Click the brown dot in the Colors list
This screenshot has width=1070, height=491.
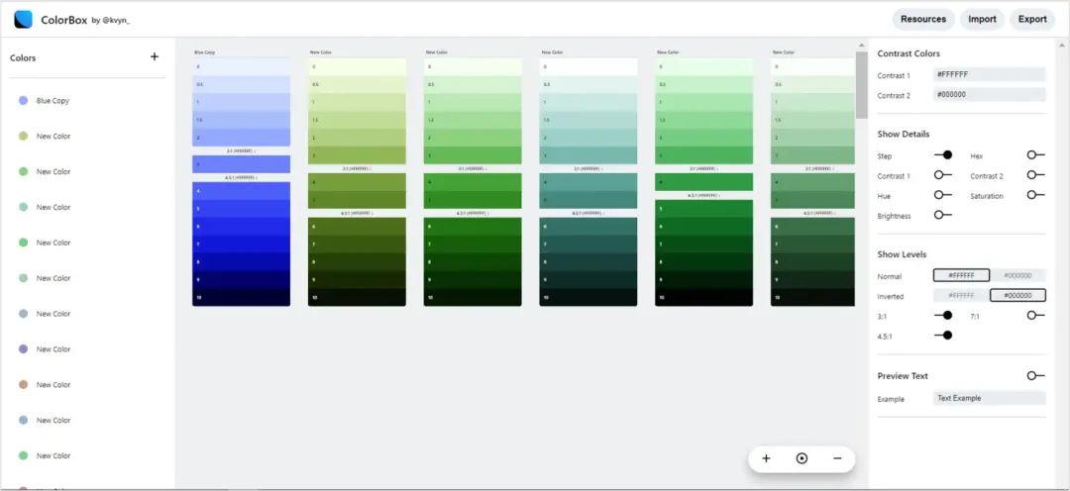[x=23, y=385]
